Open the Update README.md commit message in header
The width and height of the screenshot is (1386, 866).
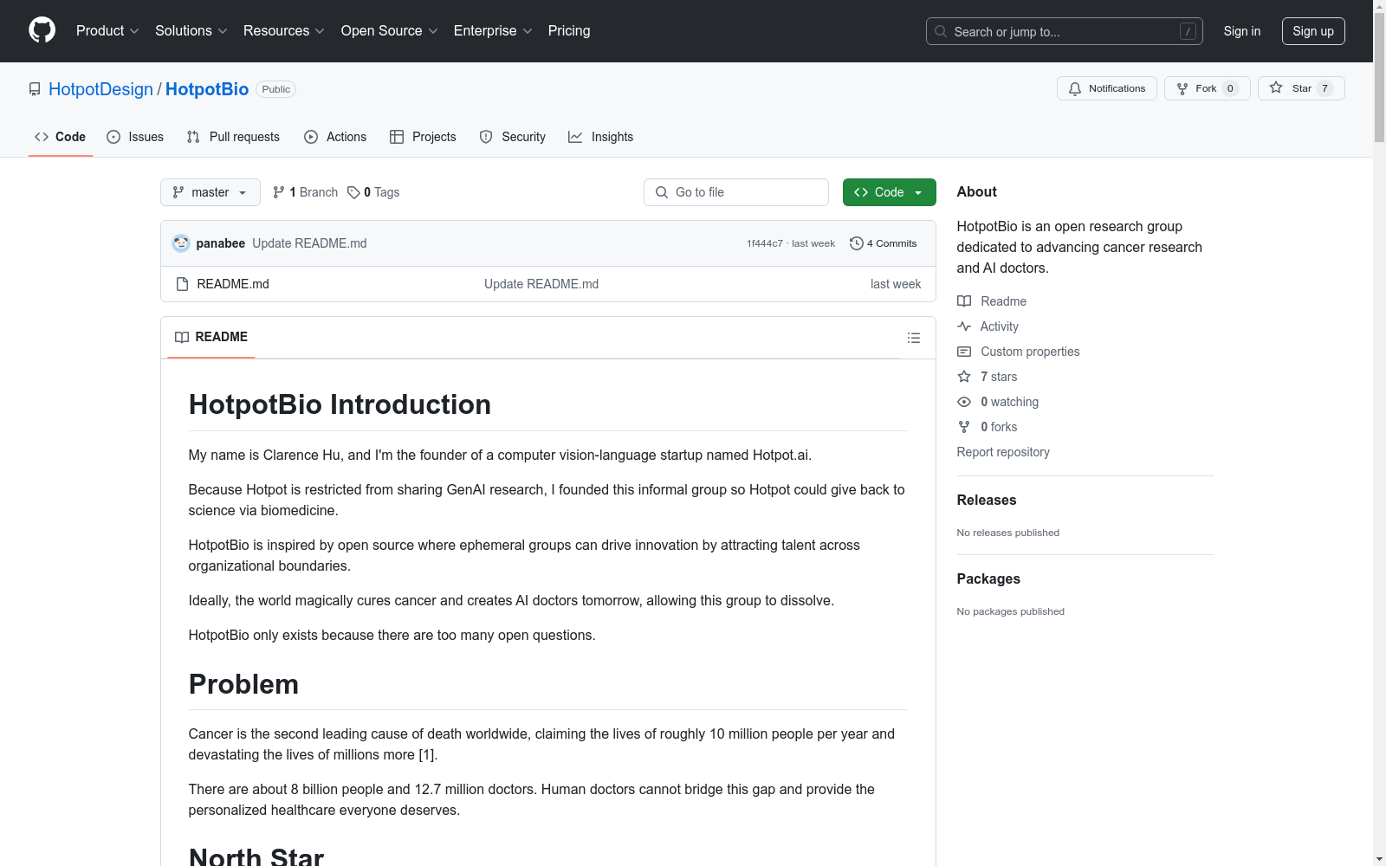tap(309, 243)
